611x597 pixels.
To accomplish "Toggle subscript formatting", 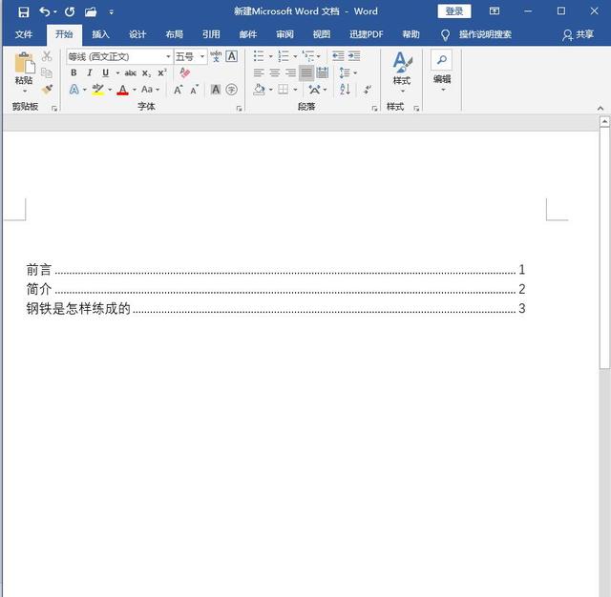I will tap(146, 72).
